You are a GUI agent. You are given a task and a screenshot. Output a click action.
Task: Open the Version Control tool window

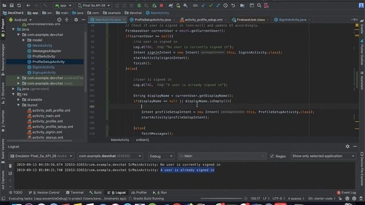pos(44,192)
